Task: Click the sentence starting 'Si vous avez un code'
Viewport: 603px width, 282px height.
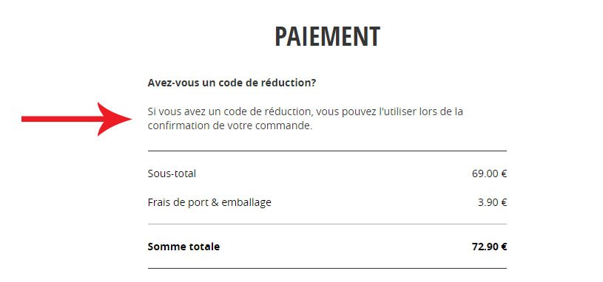Action: [306, 119]
